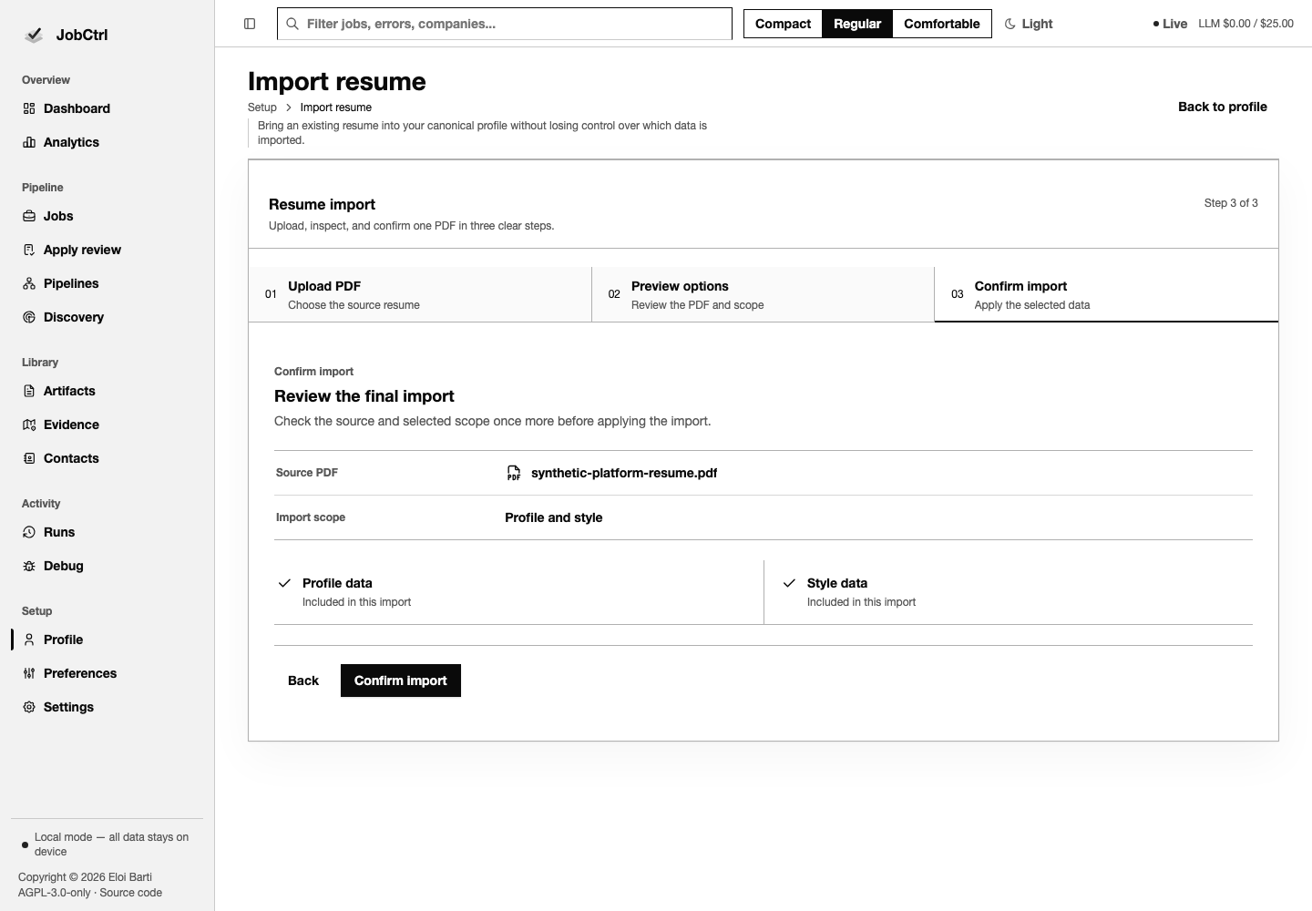Click the Runs history icon
The width and height of the screenshot is (1312, 911).
29,532
